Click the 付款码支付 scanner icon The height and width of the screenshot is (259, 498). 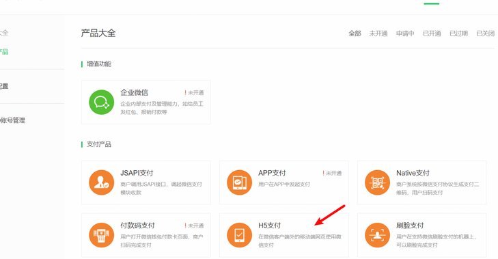[101, 235]
